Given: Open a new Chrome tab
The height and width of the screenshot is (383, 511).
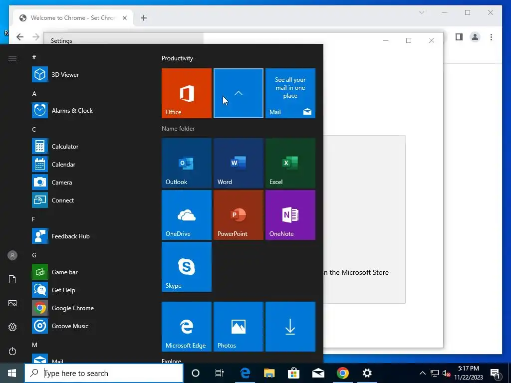Looking at the screenshot, I should point(144,18).
